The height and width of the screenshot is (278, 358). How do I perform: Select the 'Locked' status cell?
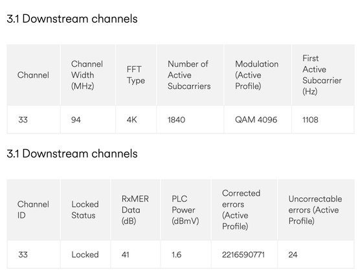(x=85, y=255)
